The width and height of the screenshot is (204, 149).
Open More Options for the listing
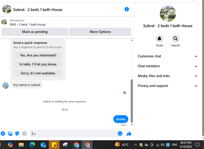click(x=100, y=32)
